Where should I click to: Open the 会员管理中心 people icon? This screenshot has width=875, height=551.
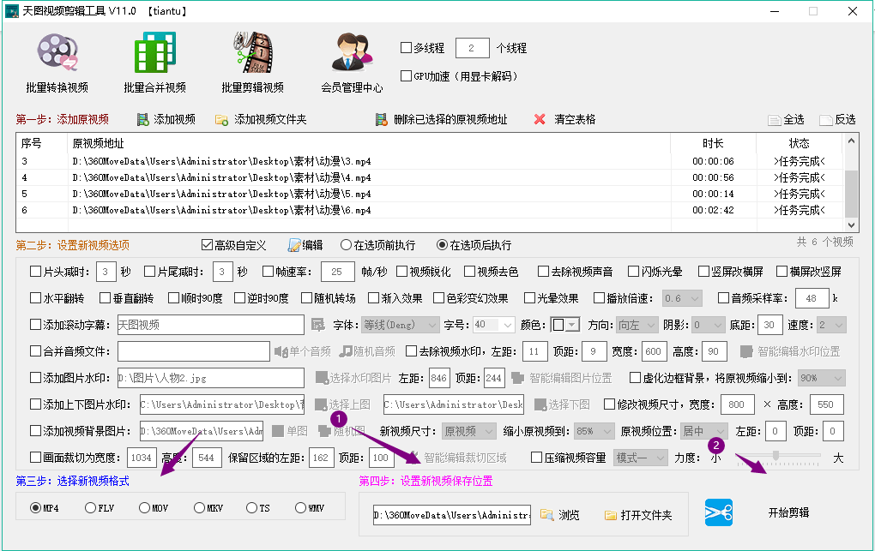pyautogui.click(x=352, y=52)
